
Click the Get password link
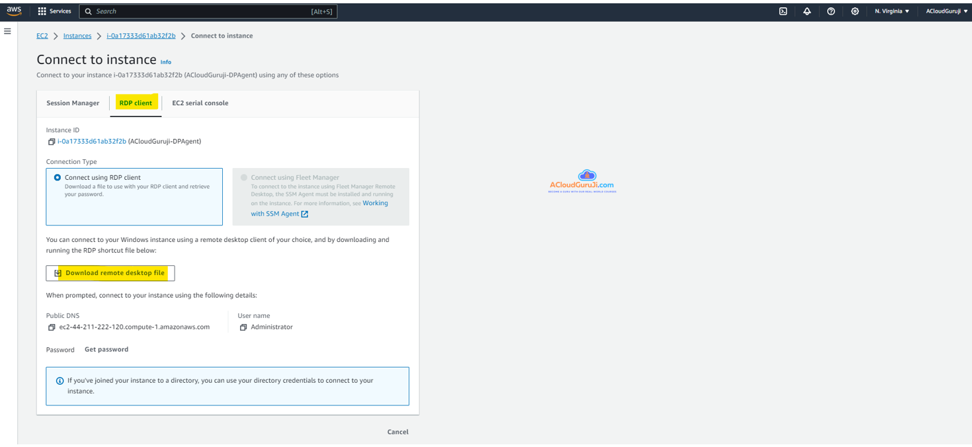[106, 349]
